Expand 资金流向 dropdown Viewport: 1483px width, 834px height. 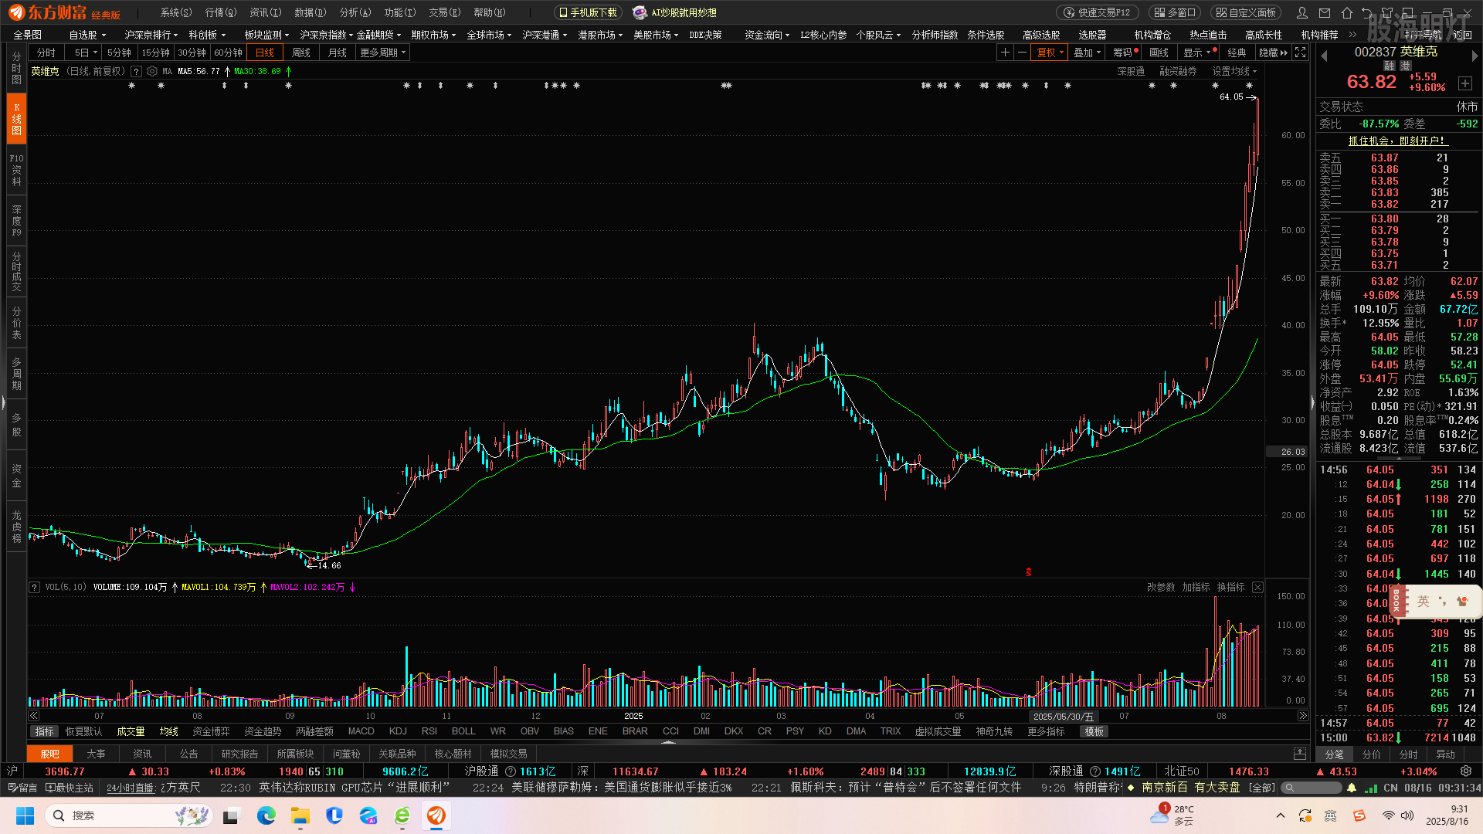coord(766,35)
